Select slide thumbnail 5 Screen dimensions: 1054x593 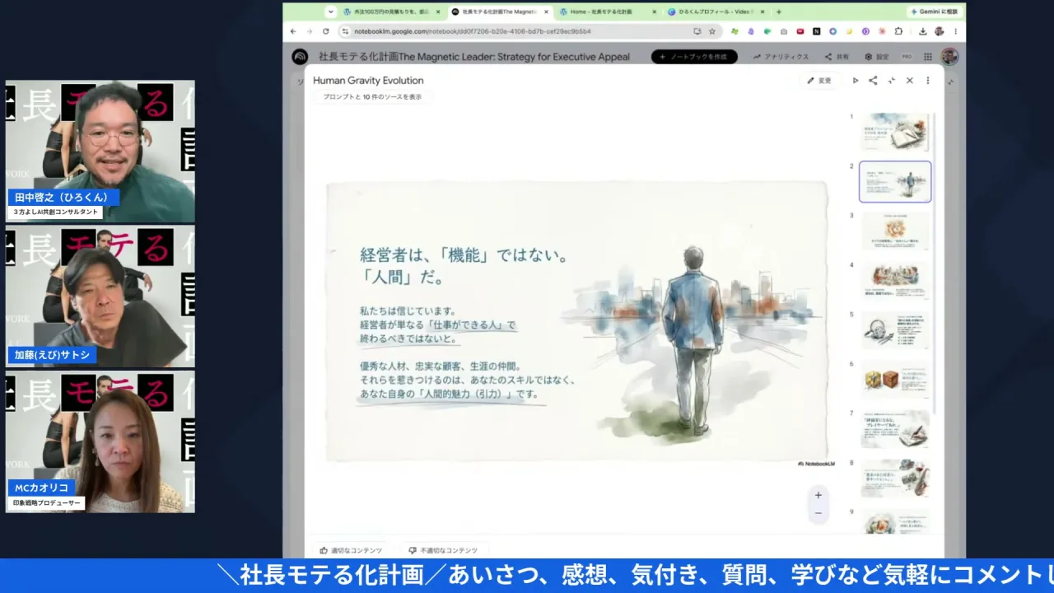coord(895,329)
